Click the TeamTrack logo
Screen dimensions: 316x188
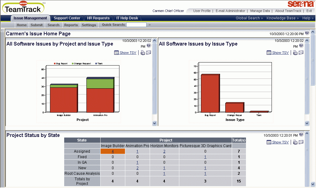pyautogui.click(x=23, y=8)
